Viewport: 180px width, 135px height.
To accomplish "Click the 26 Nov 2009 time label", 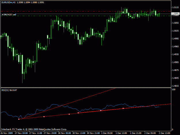I will [7, 133].
